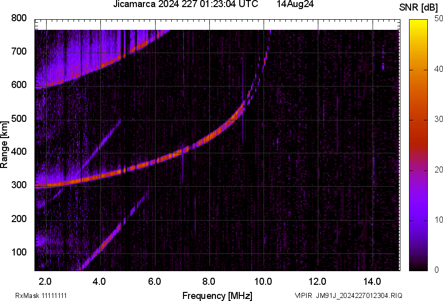Click the main F-layer trace near 8 MHz
This screenshot has height=301, width=443.
[210, 138]
